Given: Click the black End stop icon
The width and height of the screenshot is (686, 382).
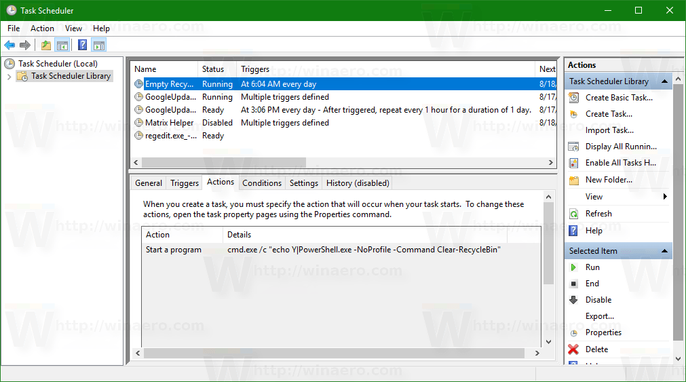Looking at the screenshot, I should click(573, 284).
